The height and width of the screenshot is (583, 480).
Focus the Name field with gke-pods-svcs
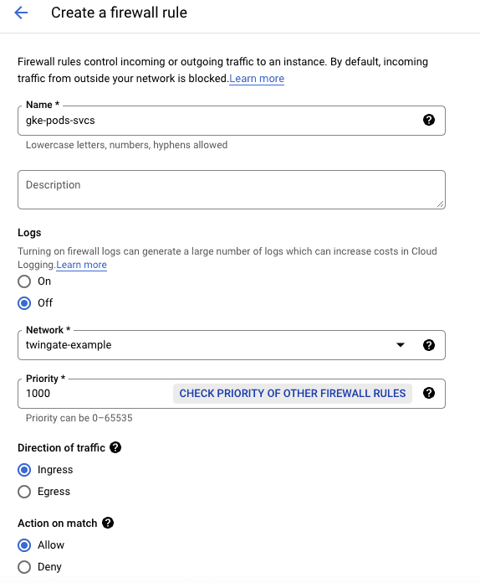click(219, 121)
